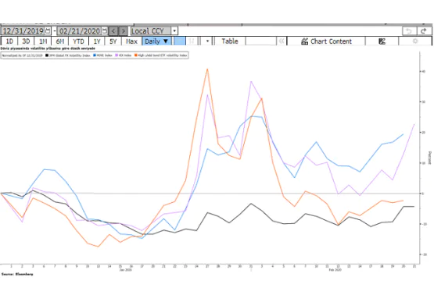This screenshot has width=434, height=302.
Task: Open chart settings gear icon
Action: pos(415,41)
